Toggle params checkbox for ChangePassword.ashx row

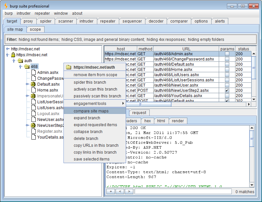227,59
